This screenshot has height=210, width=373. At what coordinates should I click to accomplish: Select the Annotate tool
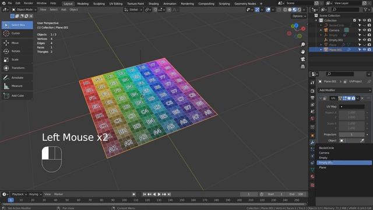pos(17,78)
